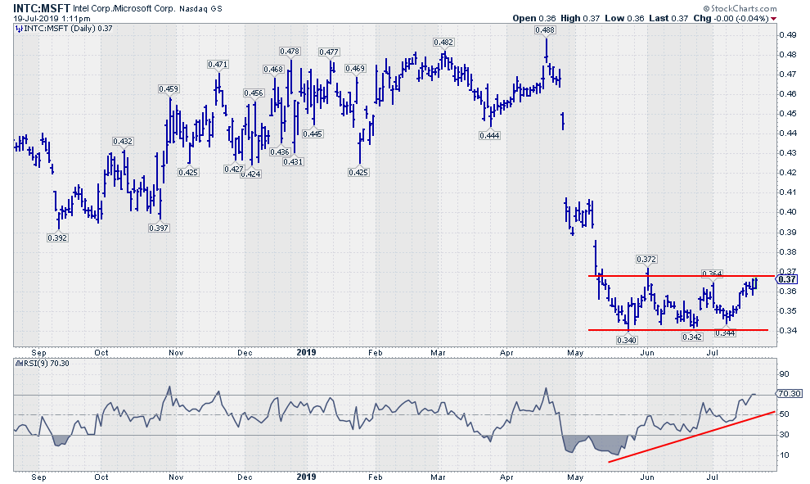Click the INTC:MSFT (Daily) 0.37 legend
Image resolution: width=810 pixels, height=484 pixels.
click(x=68, y=29)
